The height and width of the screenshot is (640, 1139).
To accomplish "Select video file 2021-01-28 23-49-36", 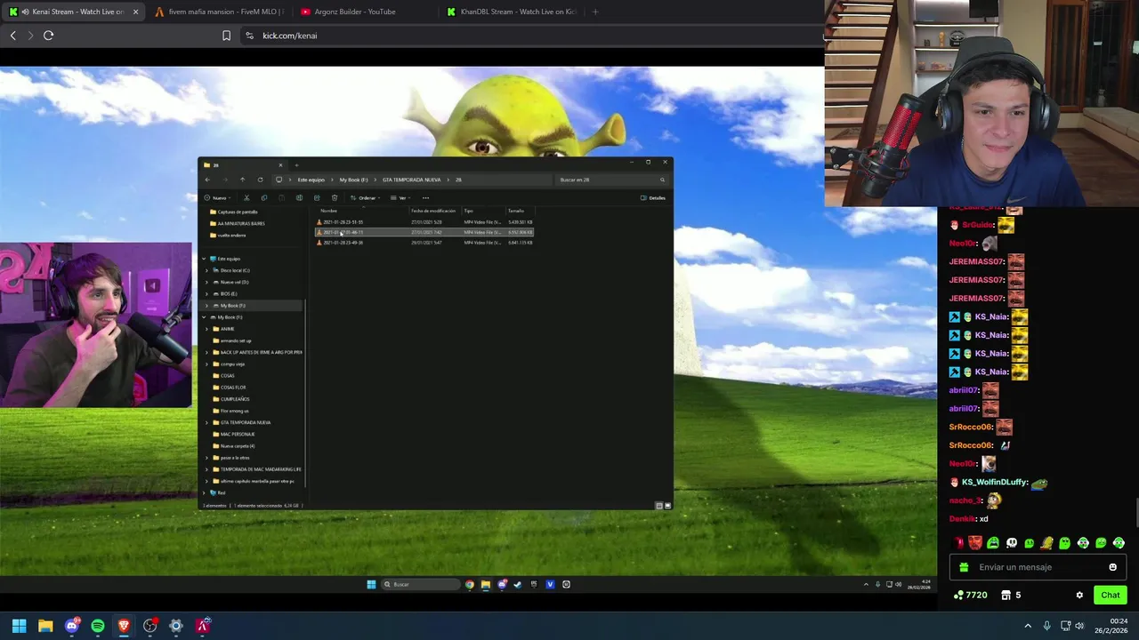I will pos(425,243).
